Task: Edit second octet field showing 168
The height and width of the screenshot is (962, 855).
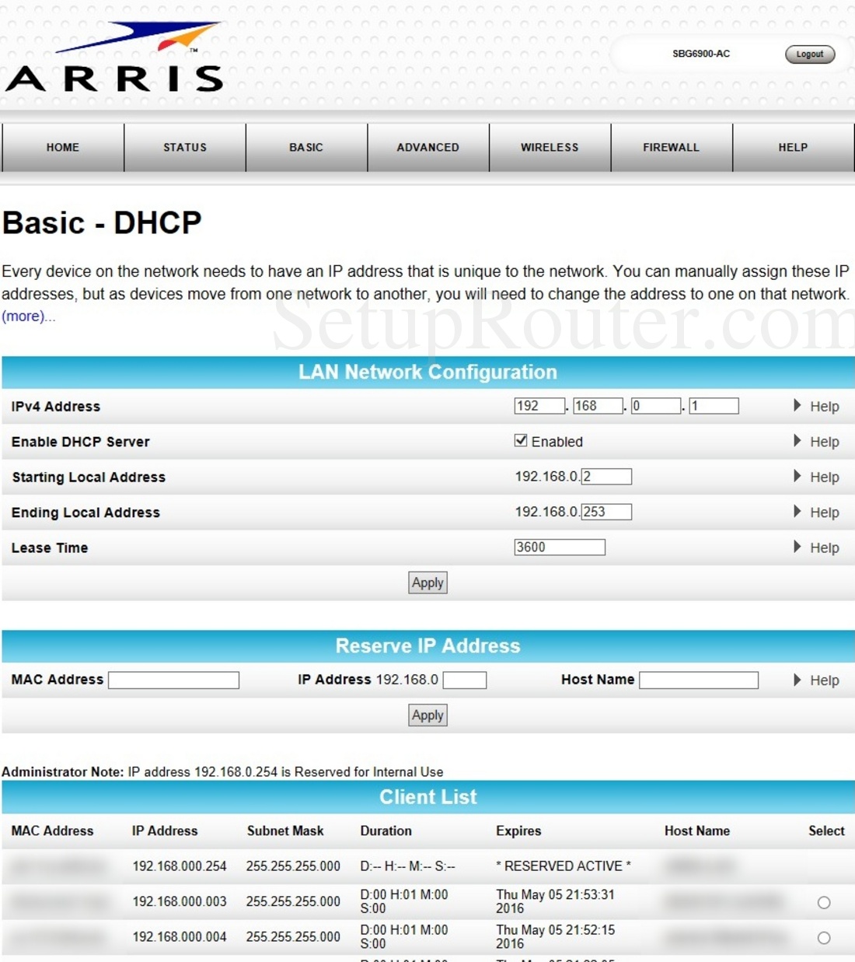Action: tap(598, 406)
